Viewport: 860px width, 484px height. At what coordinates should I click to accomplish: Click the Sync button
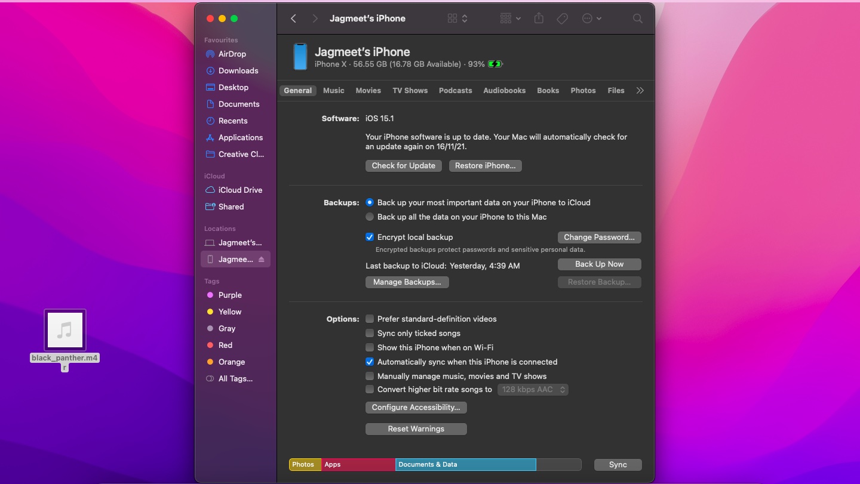618,465
